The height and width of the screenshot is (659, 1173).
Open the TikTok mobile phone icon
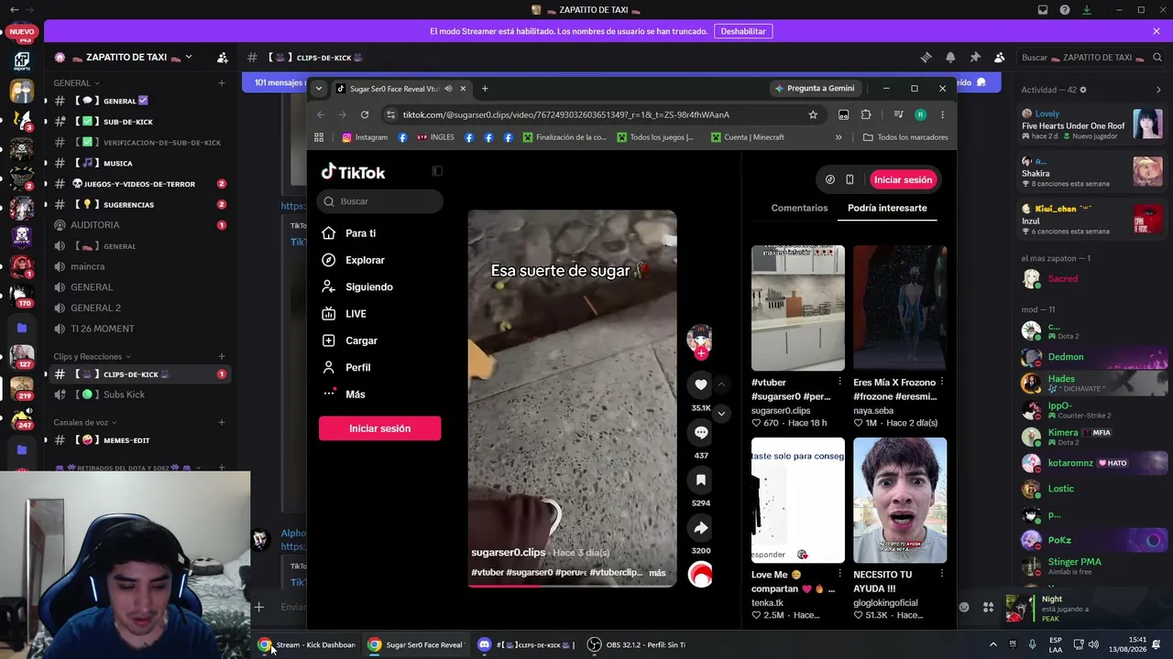click(x=850, y=179)
